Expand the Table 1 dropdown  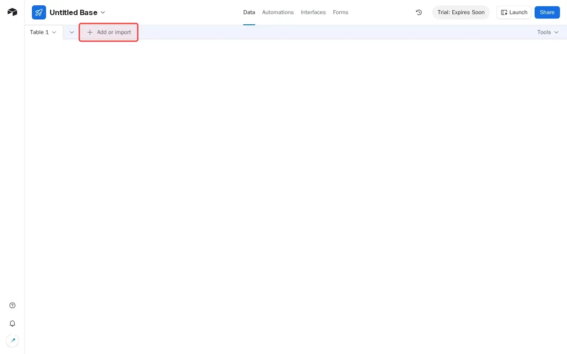[54, 32]
